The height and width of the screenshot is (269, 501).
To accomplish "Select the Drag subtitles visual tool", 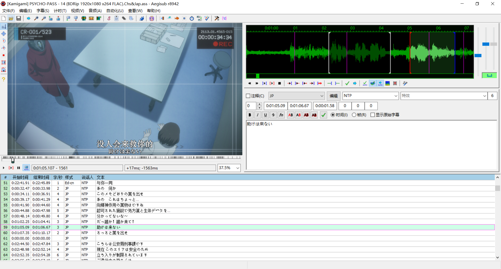I will 4,34.
